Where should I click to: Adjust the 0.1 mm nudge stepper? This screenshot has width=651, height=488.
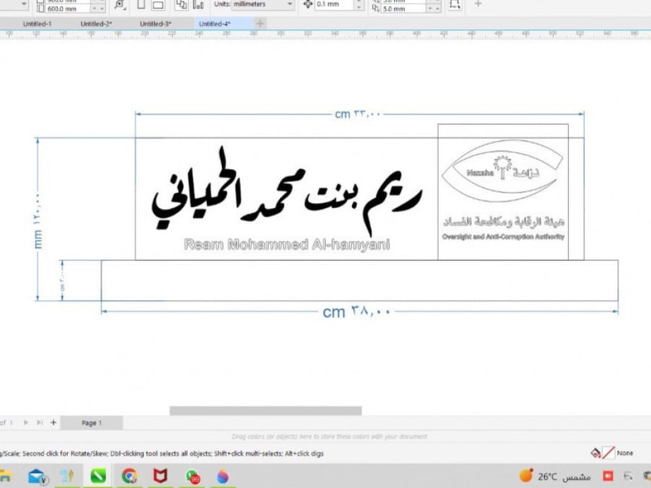pyautogui.click(x=359, y=4)
